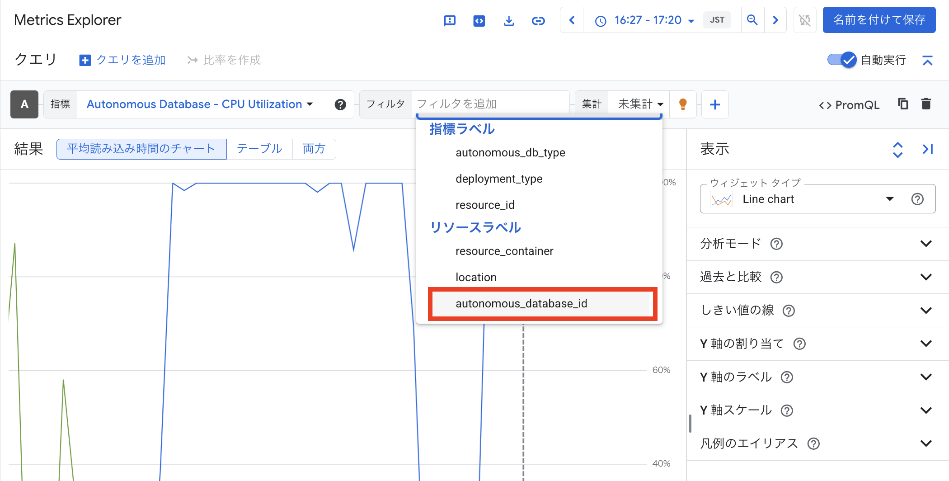Duplicate the query using the copy icon
The width and height of the screenshot is (949, 481).
pos(902,104)
